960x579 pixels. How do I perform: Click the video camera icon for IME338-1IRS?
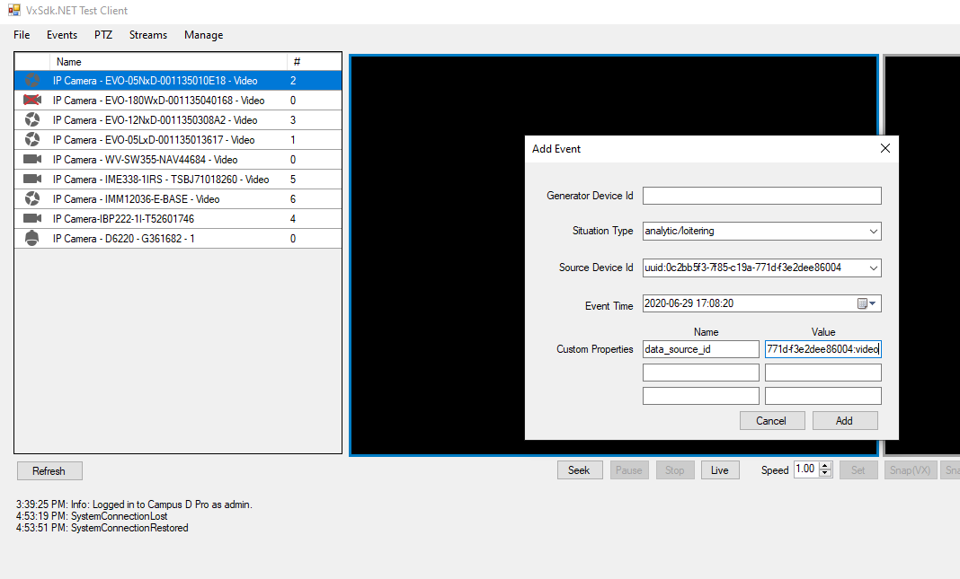point(31,180)
